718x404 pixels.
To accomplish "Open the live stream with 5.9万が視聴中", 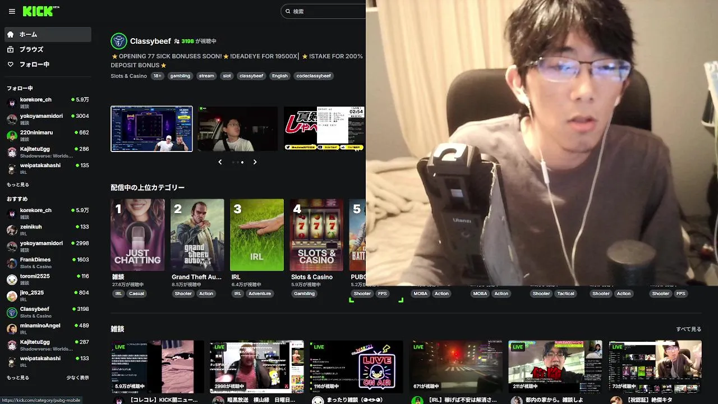I will click(158, 366).
